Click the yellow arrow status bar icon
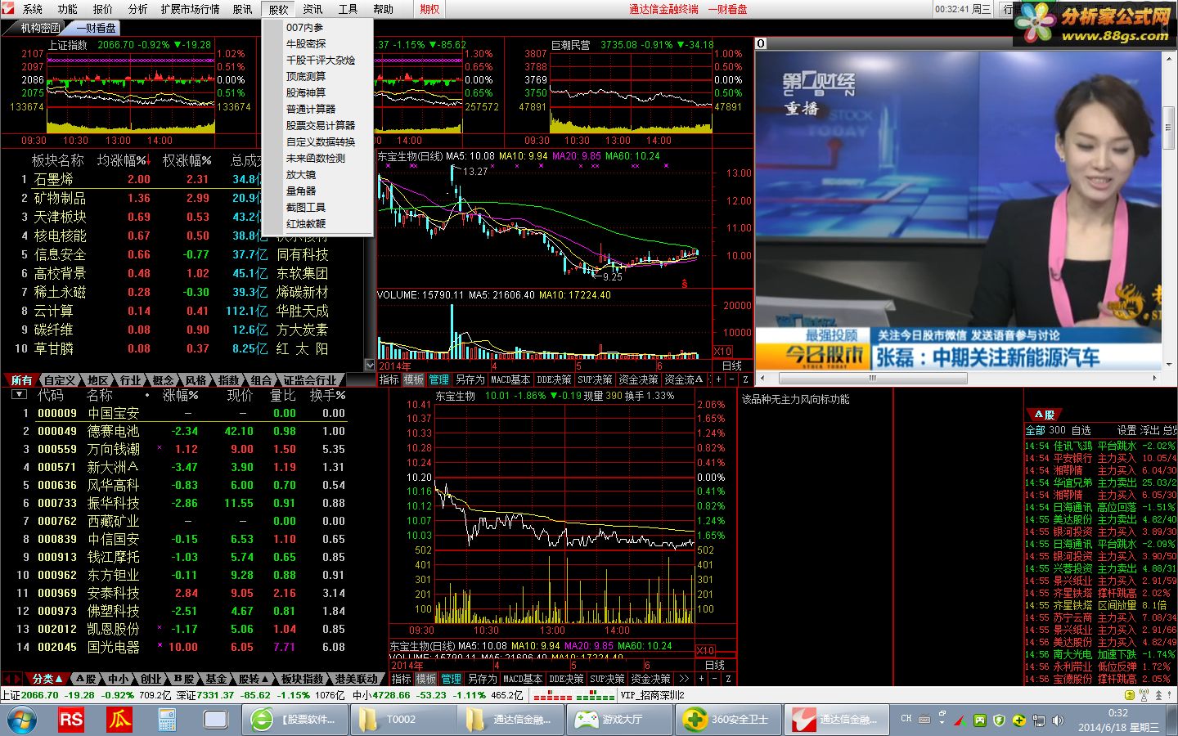 click(1130, 696)
